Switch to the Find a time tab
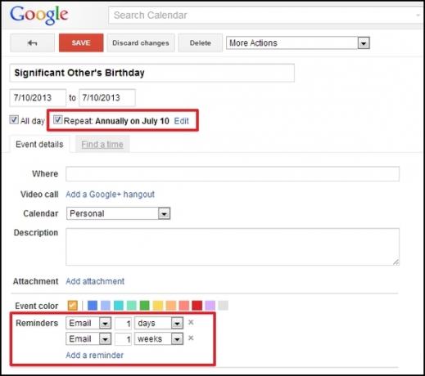The width and height of the screenshot is (425, 376). [102, 145]
